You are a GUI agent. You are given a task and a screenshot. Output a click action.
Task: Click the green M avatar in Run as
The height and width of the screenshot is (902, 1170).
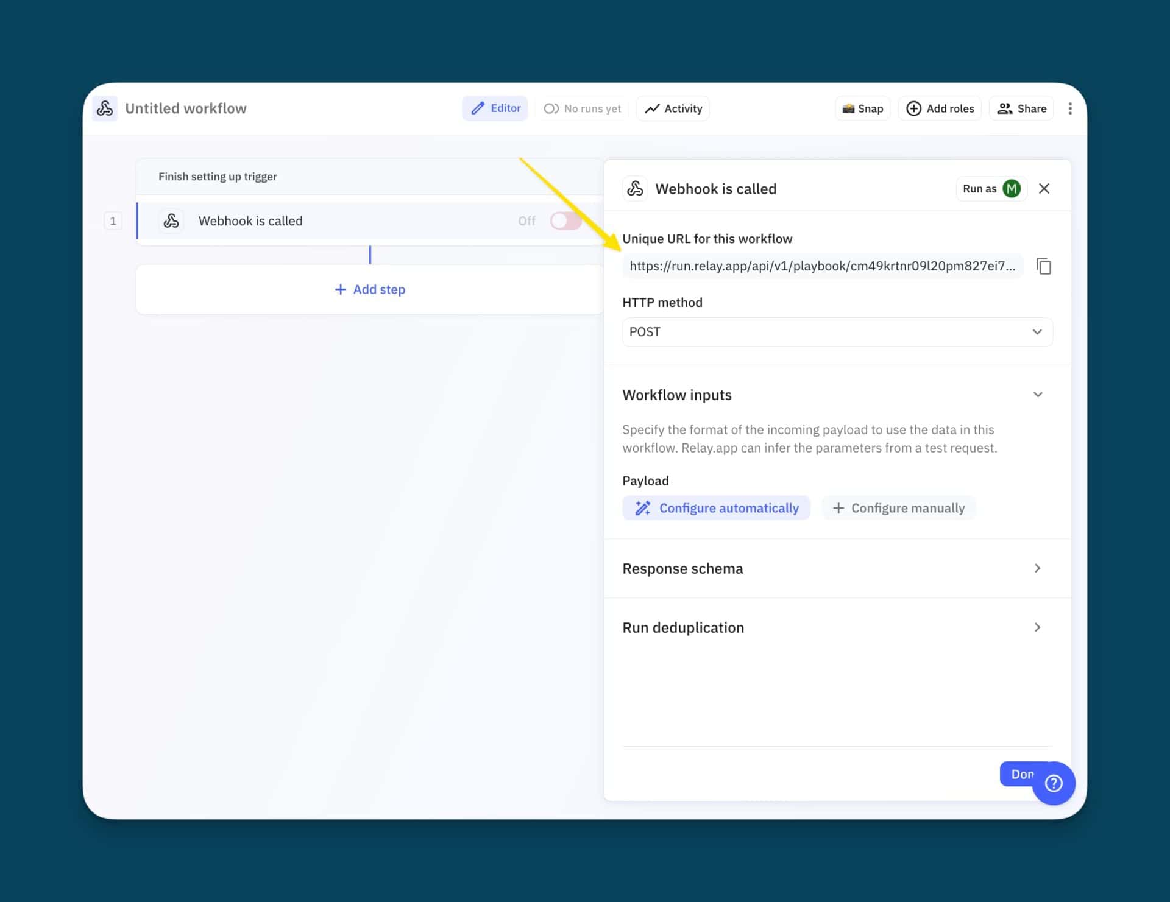[1012, 189]
